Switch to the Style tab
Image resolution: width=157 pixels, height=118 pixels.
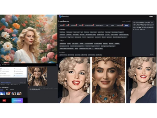point(127,25)
